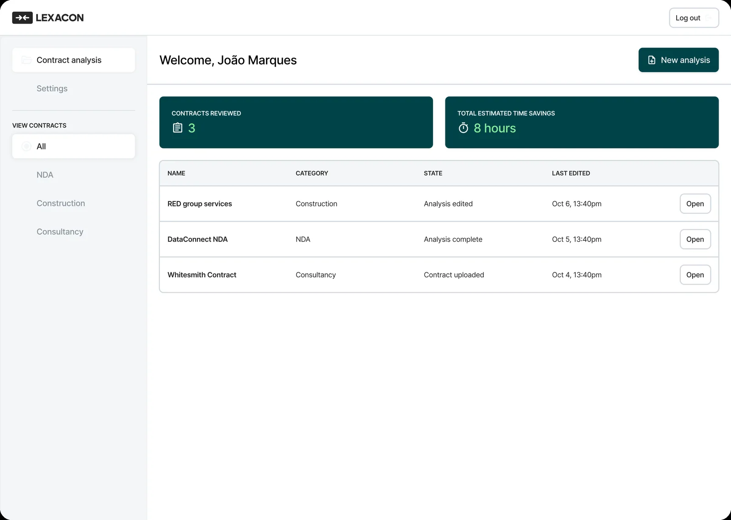Image resolution: width=731 pixels, height=520 pixels.
Task: Click the Consultancy category cell for Whitesmith
Action: pyautogui.click(x=316, y=275)
